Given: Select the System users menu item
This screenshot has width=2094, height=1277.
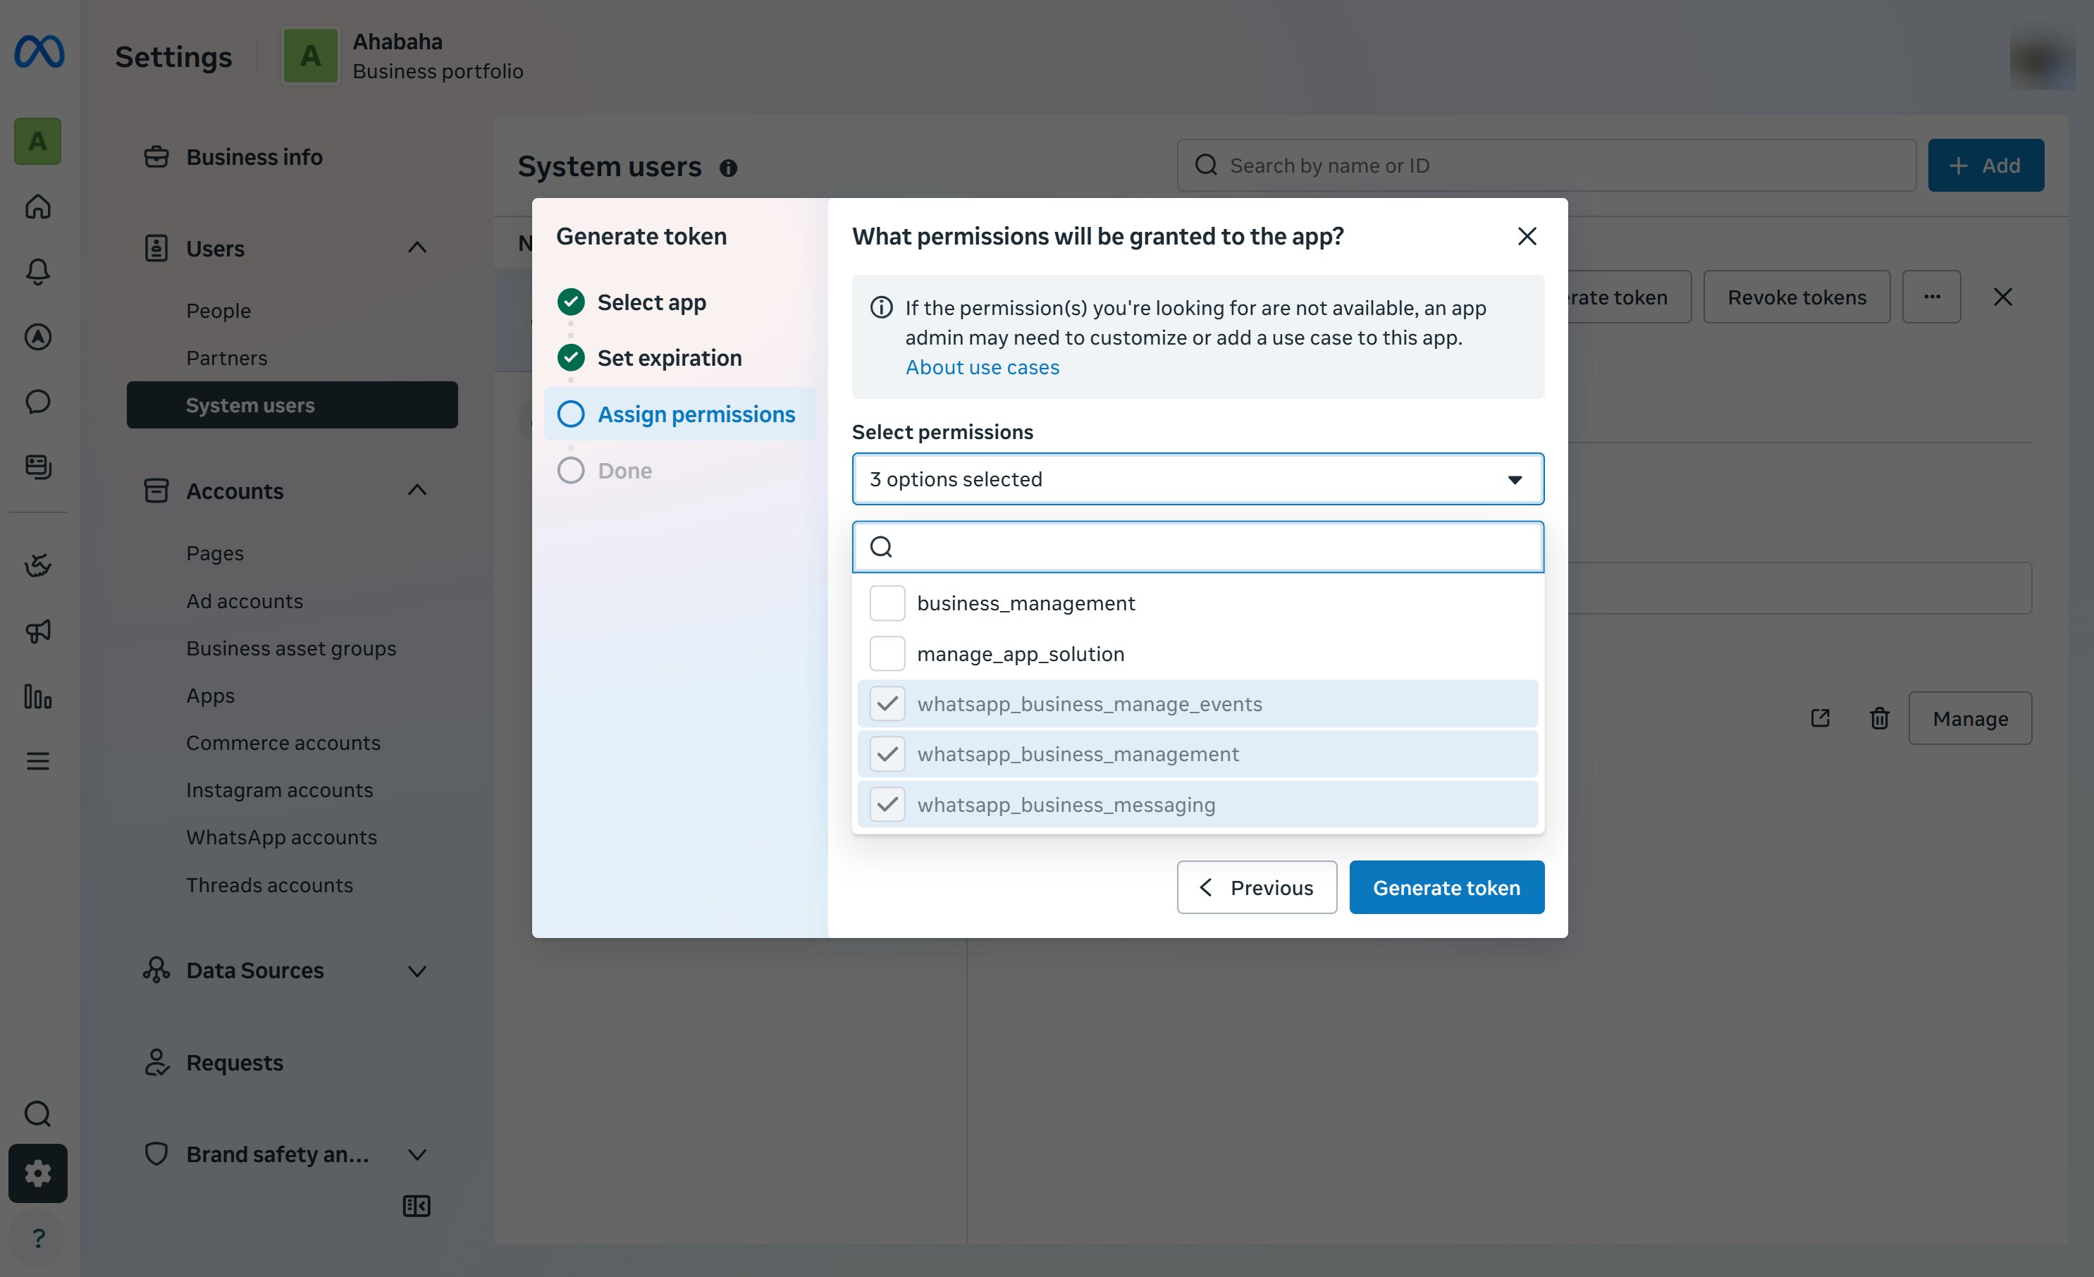Looking at the screenshot, I should (292, 405).
